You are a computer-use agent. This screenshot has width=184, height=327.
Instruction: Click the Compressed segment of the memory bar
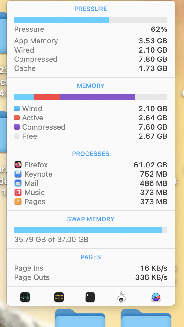[x=97, y=97]
